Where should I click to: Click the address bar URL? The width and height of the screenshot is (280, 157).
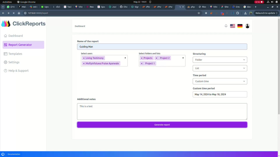[38, 13]
